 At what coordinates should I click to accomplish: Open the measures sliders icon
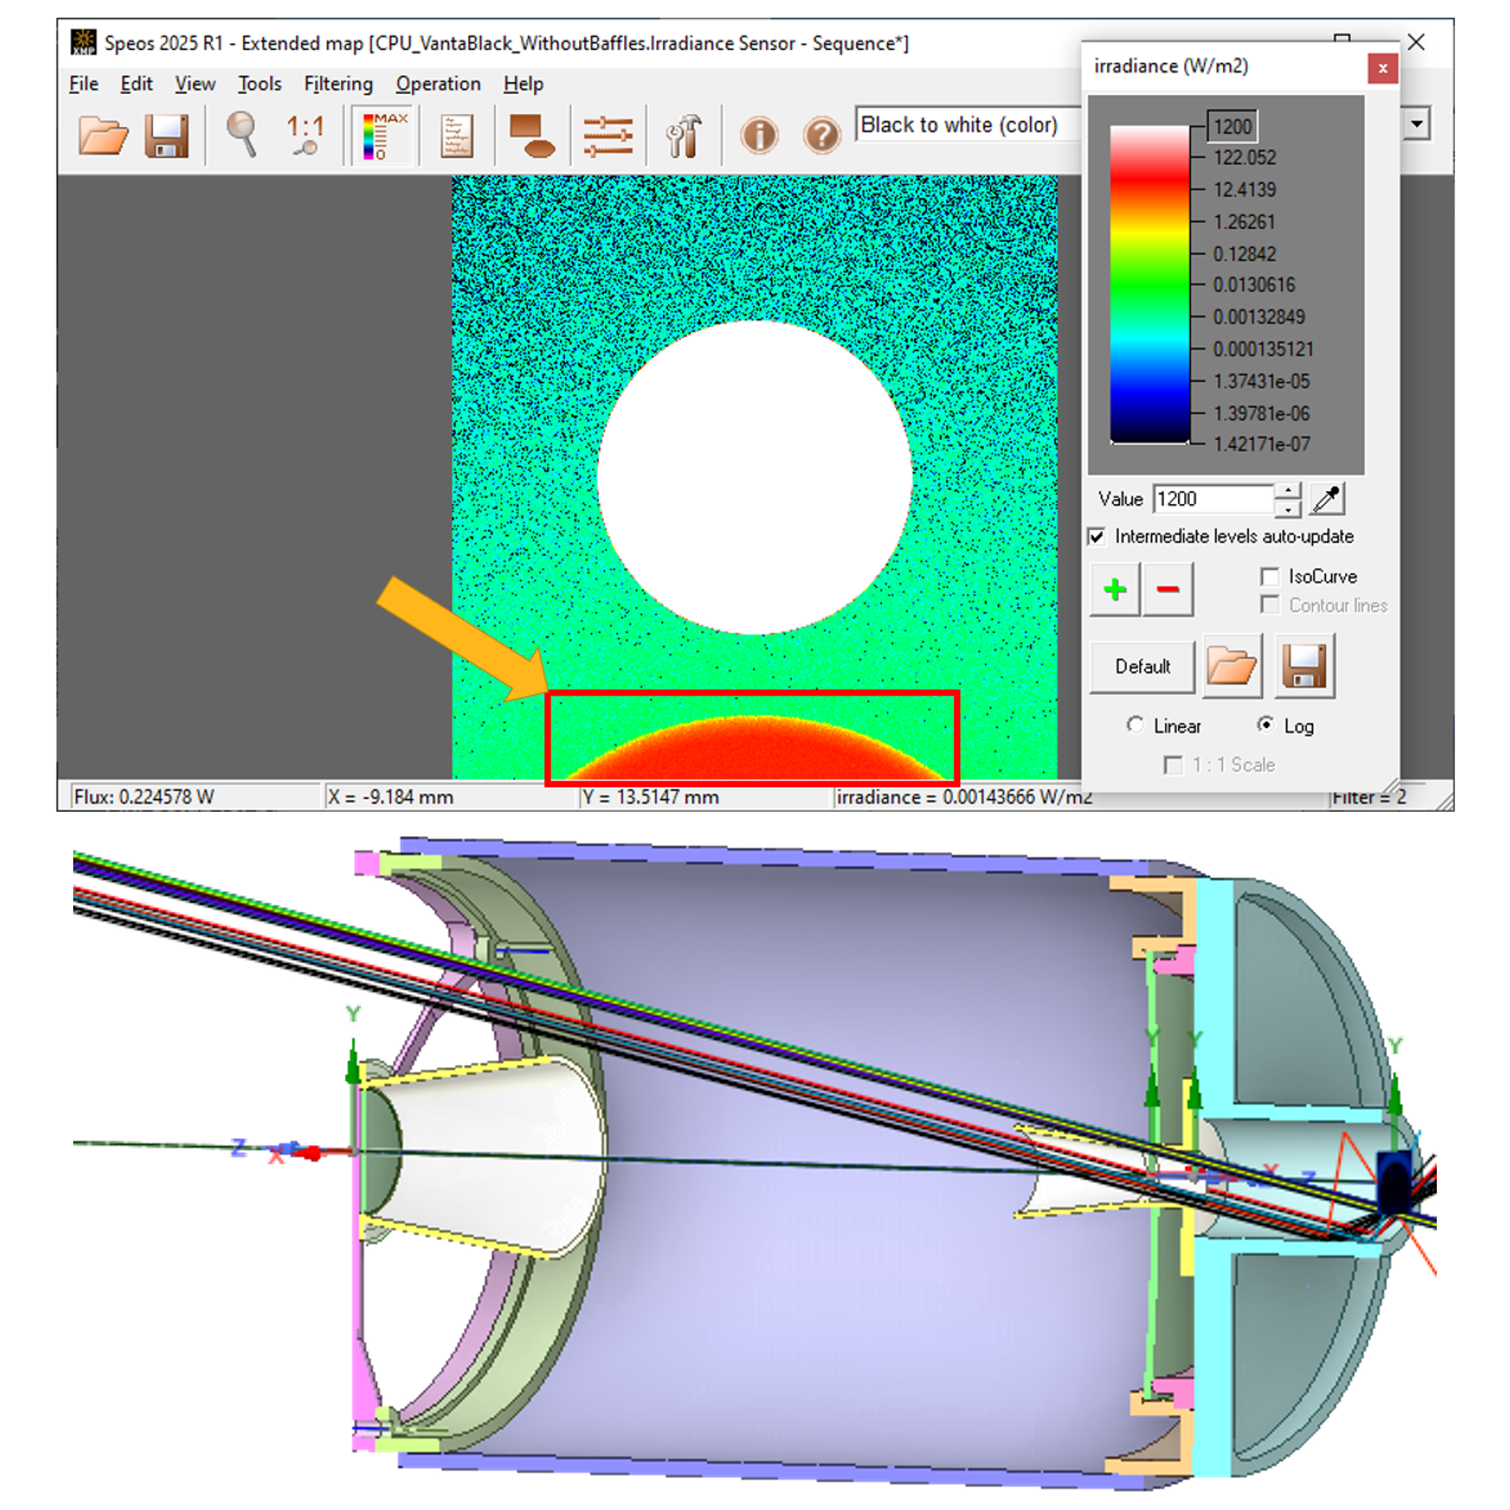point(607,136)
